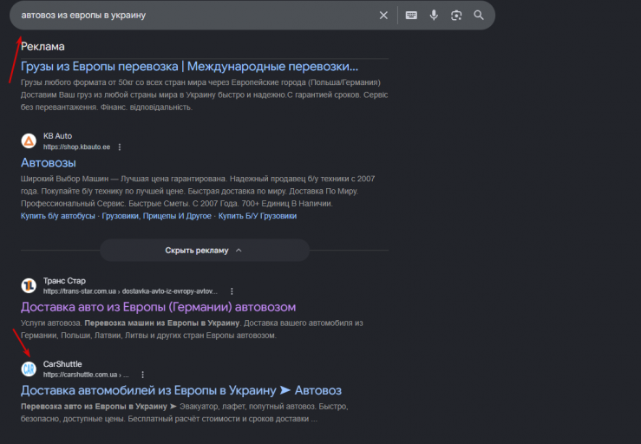Clear the search query with X icon

click(383, 16)
